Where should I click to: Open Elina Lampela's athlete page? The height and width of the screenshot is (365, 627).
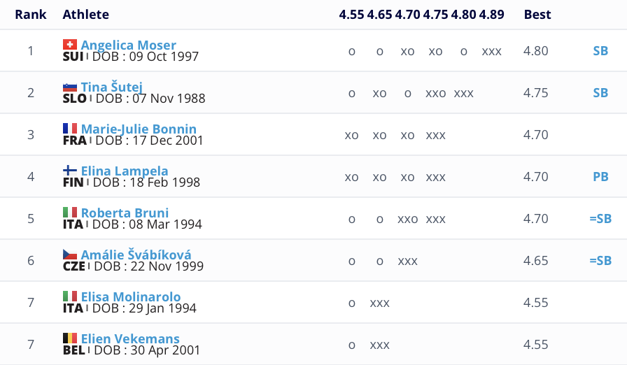point(125,171)
